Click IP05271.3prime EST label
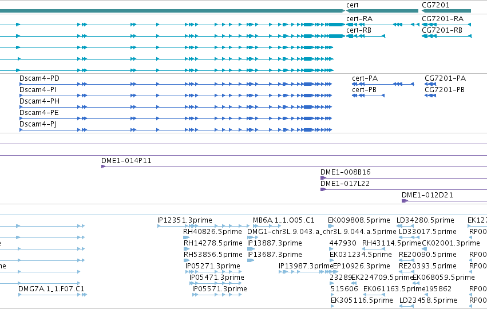This screenshot has width=487, height=309. 213,266
